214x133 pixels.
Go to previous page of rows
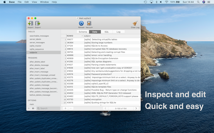[x=105, y=108]
